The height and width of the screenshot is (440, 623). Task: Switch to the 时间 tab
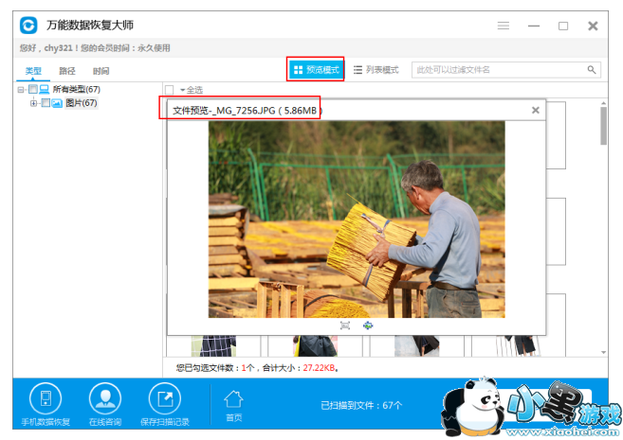101,71
